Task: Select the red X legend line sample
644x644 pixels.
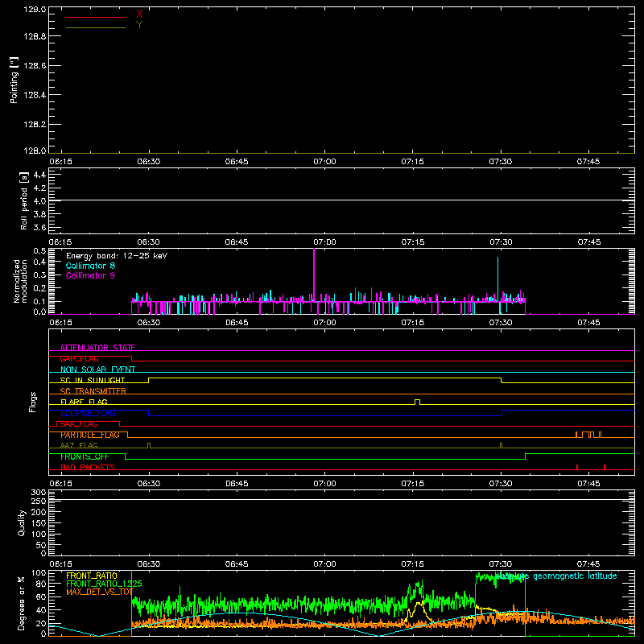Action: (96, 17)
